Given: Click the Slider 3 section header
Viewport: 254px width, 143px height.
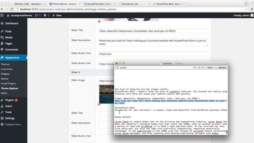Looking at the screenshot, I should (x=92, y=72).
